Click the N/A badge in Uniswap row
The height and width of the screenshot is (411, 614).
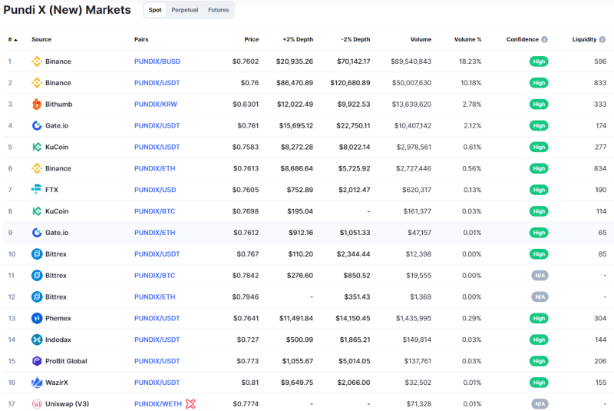(x=540, y=404)
